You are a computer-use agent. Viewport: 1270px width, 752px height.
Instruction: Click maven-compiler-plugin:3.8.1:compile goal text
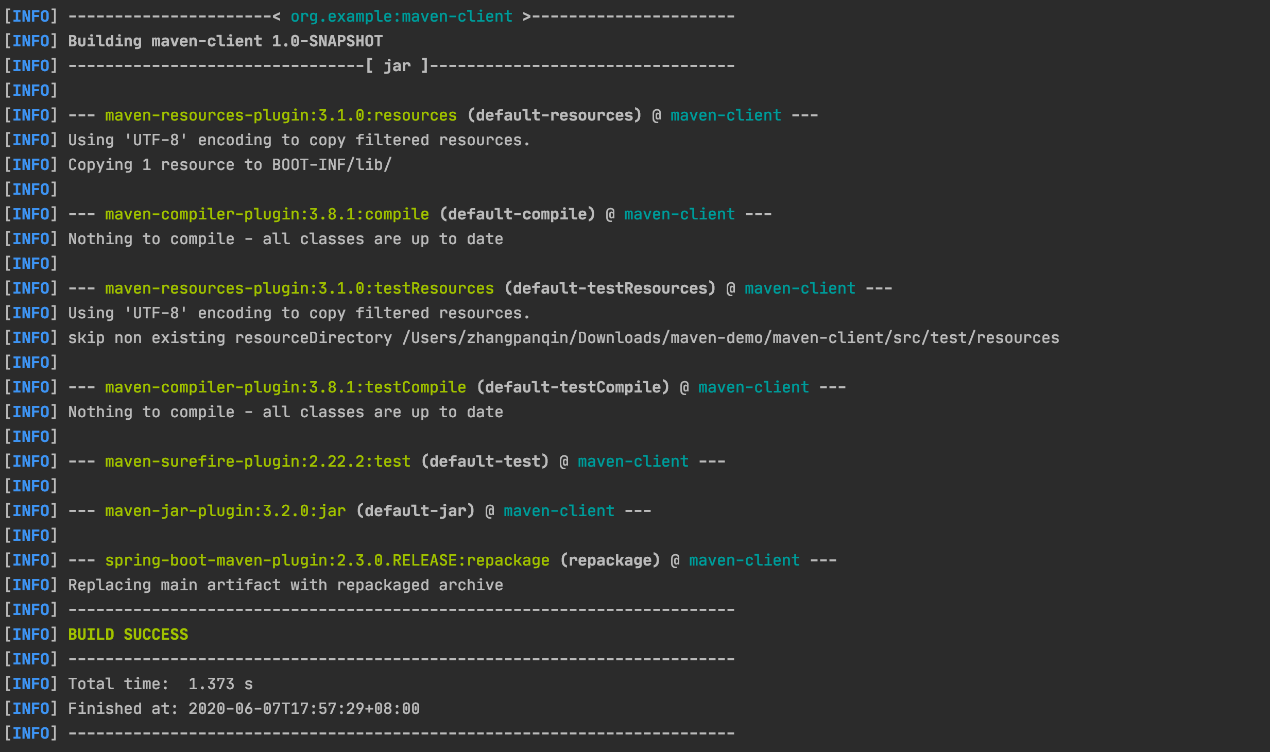click(267, 214)
